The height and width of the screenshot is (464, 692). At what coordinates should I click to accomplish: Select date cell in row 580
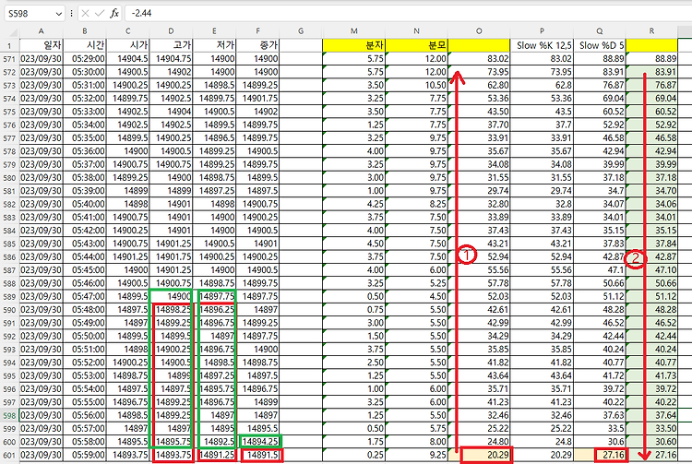(41, 177)
